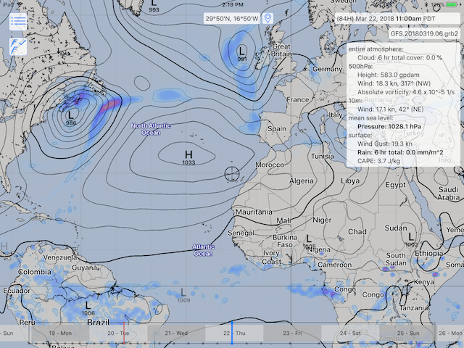
Task: Tap the L 1006 low over Brazil
Action: [88, 308]
